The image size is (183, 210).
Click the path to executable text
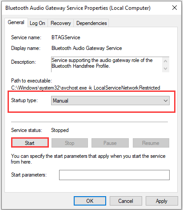click(86, 88)
